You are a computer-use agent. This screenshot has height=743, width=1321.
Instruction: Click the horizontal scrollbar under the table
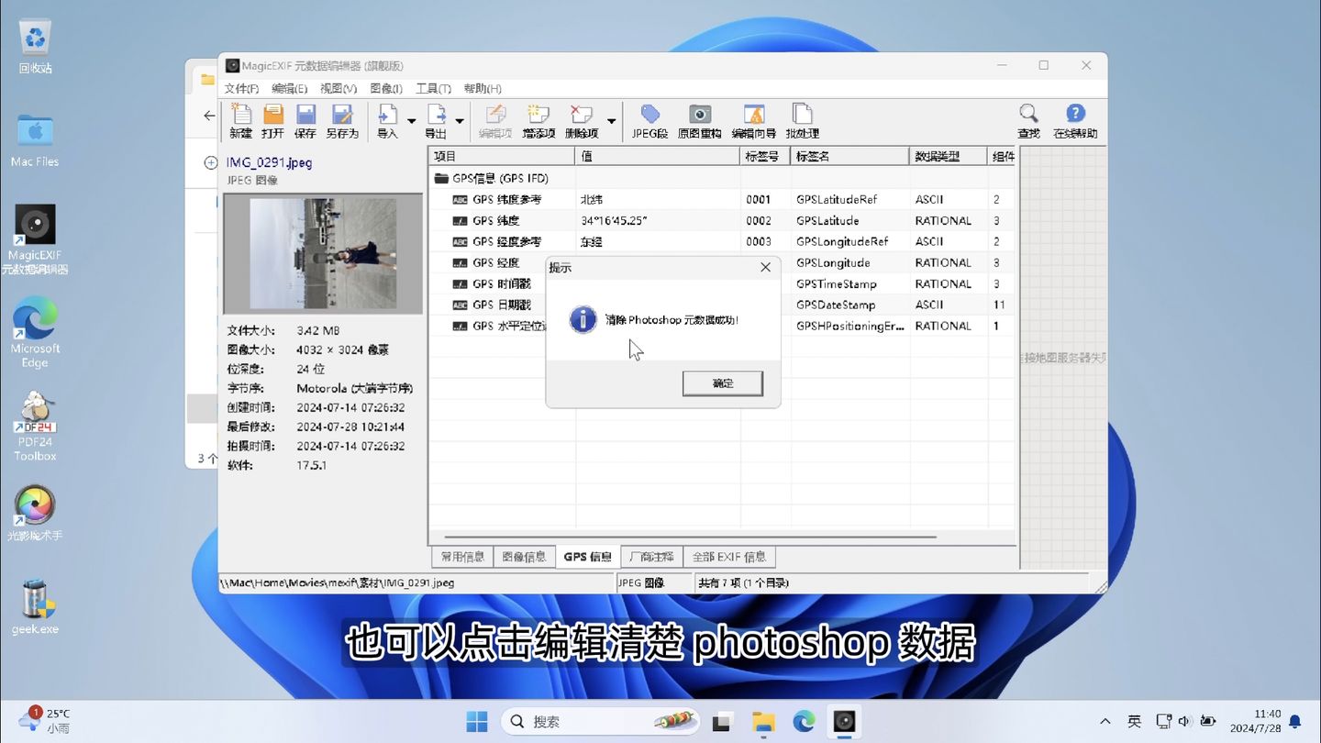(690, 537)
